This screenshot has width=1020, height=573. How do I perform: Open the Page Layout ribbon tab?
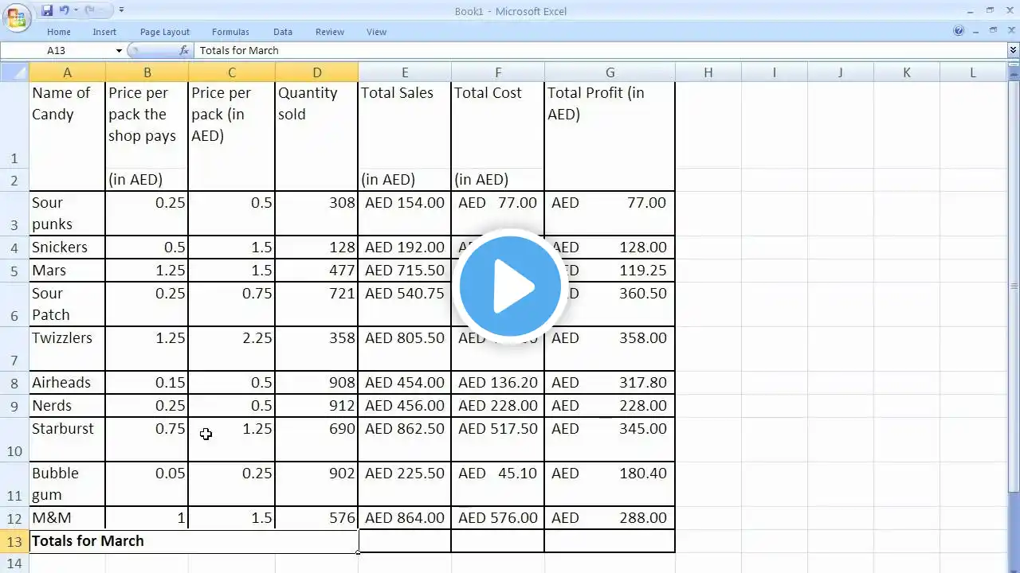click(x=165, y=32)
